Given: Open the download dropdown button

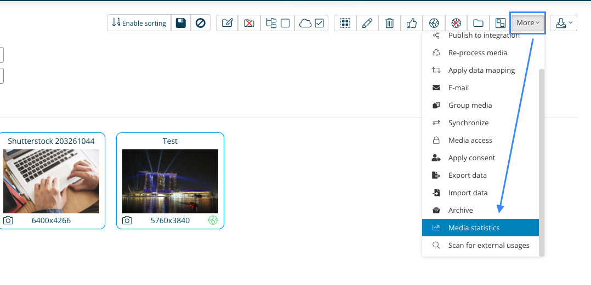Looking at the screenshot, I should click(x=564, y=23).
